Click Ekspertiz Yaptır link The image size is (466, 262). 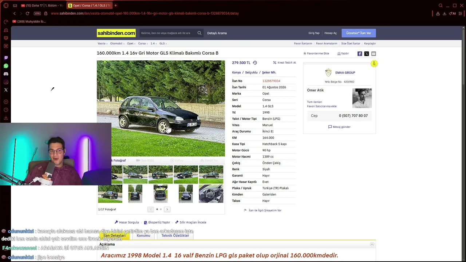pos(157,222)
